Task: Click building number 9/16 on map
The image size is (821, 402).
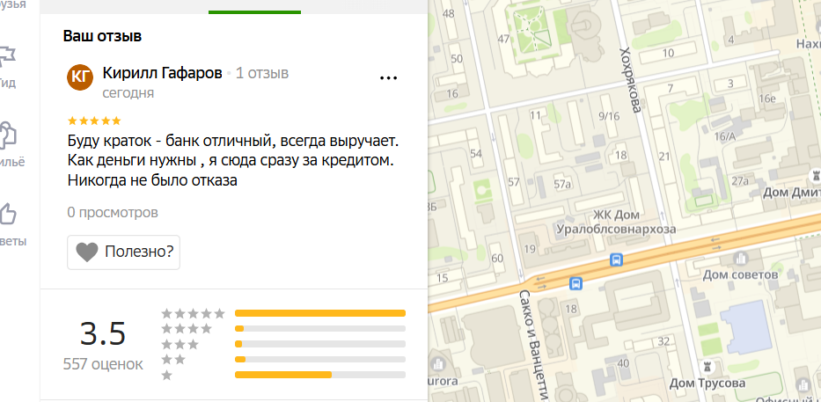Action: pos(608,116)
